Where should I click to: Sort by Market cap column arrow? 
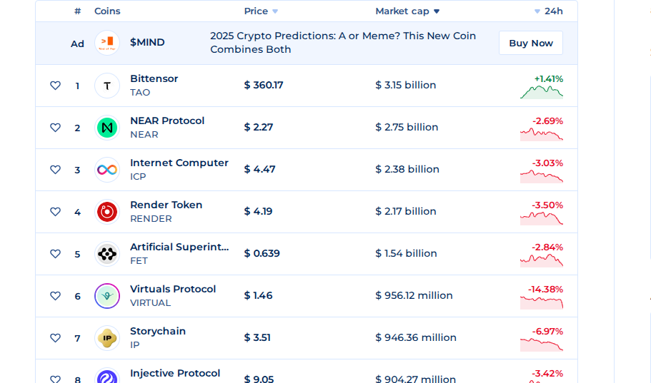pyautogui.click(x=437, y=11)
